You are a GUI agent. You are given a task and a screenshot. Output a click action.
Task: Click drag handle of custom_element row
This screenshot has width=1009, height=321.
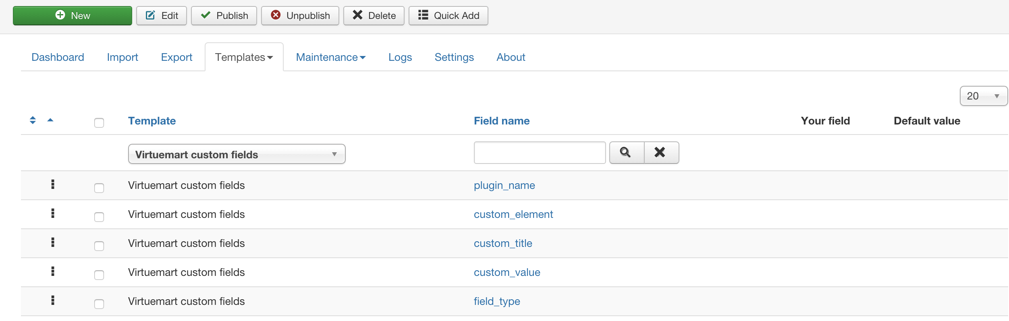pos(53,213)
